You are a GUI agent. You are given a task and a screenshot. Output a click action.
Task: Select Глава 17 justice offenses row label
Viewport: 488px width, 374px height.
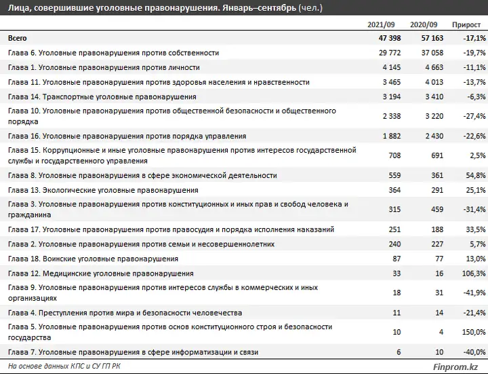(x=171, y=229)
